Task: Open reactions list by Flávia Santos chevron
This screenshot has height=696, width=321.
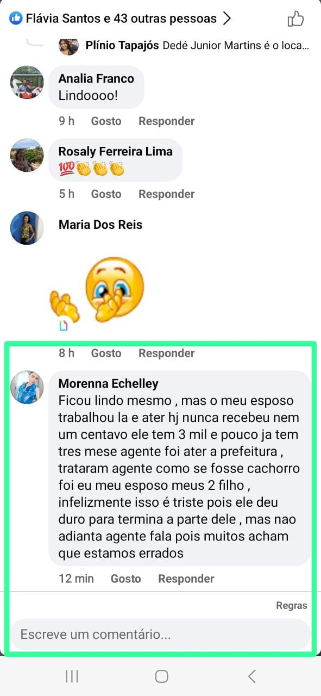Action: click(227, 18)
